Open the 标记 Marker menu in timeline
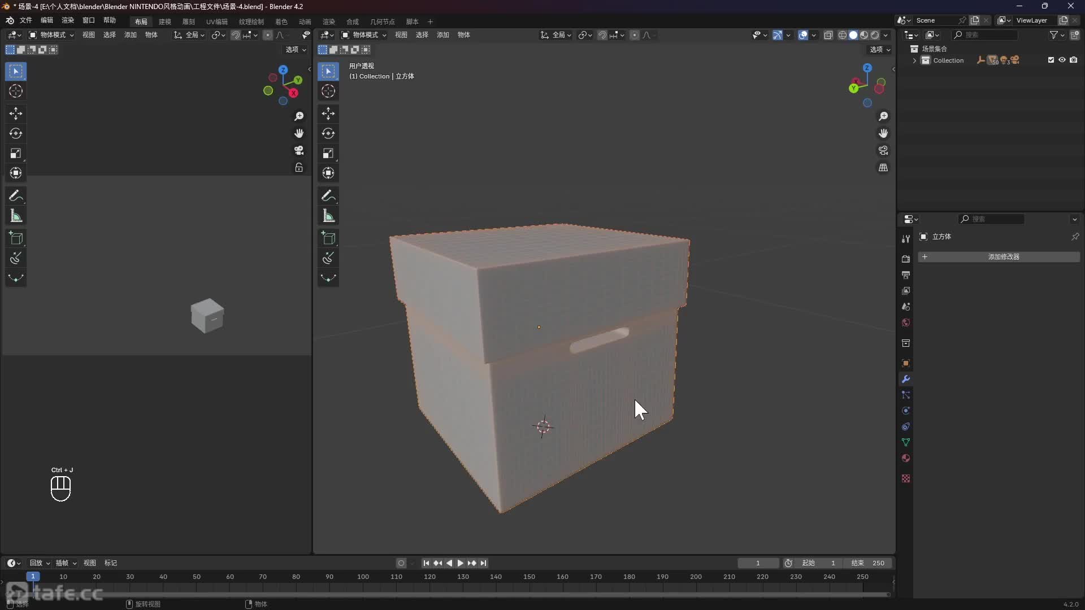This screenshot has width=1085, height=610. pos(111,563)
